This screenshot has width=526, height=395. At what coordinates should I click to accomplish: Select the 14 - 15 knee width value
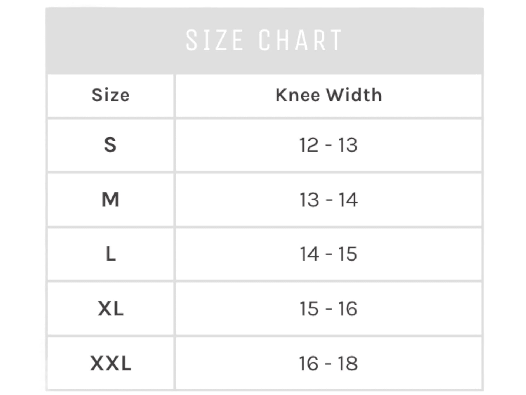coord(328,254)
